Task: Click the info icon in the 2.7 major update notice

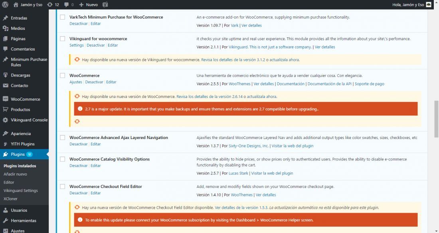Action: point(80,109)
